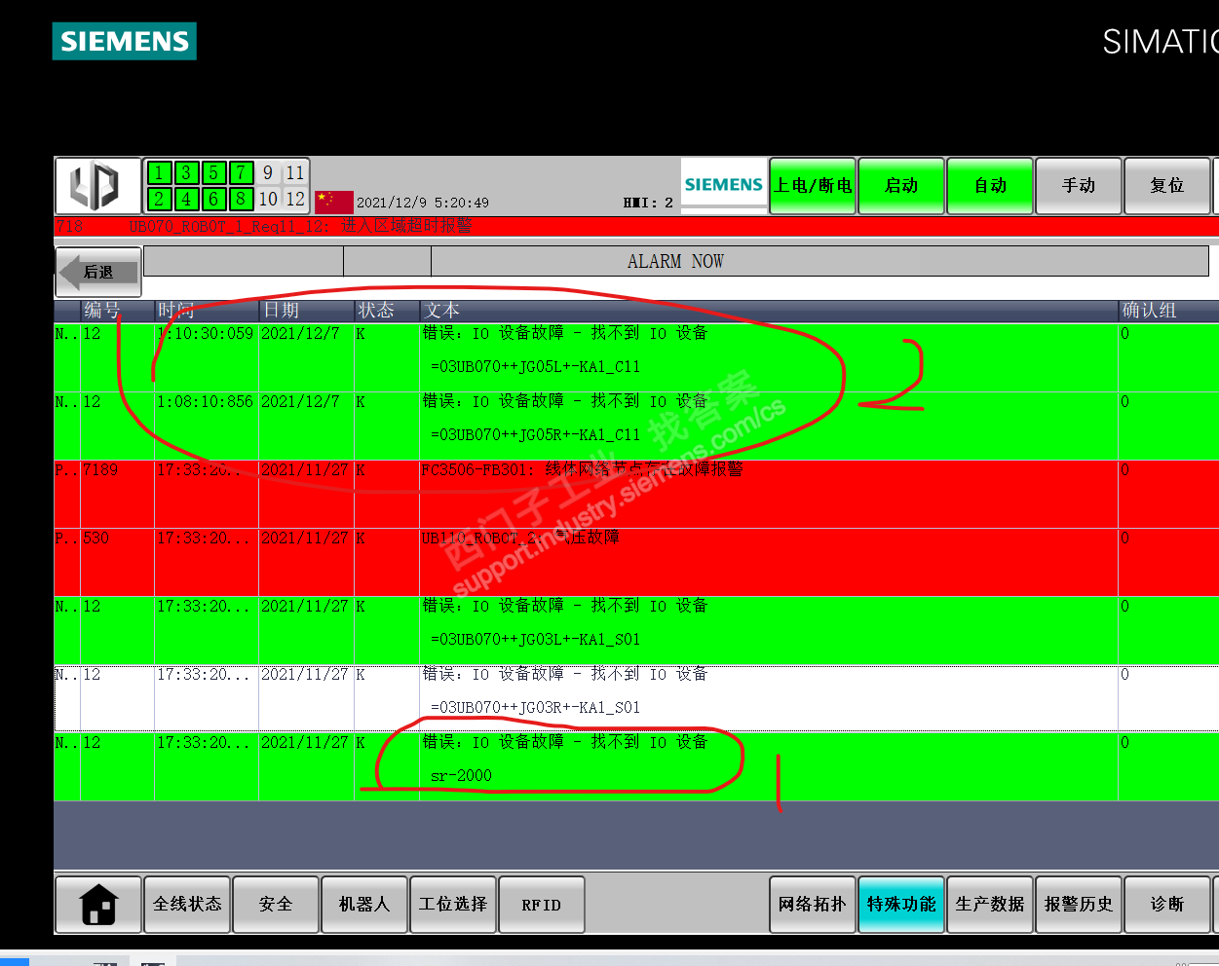Select station indicator 7
1219x966 pixels.
point(242,173)
